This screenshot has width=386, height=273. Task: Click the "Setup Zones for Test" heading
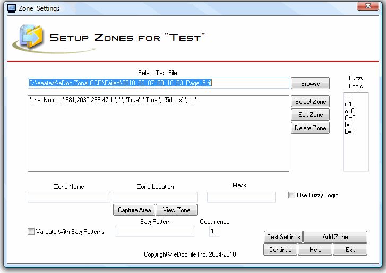pyautogui.click(x=127, y=37)
